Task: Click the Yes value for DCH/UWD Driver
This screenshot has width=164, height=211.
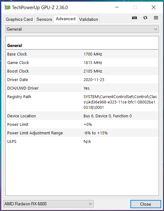Action: click(86, 88)
